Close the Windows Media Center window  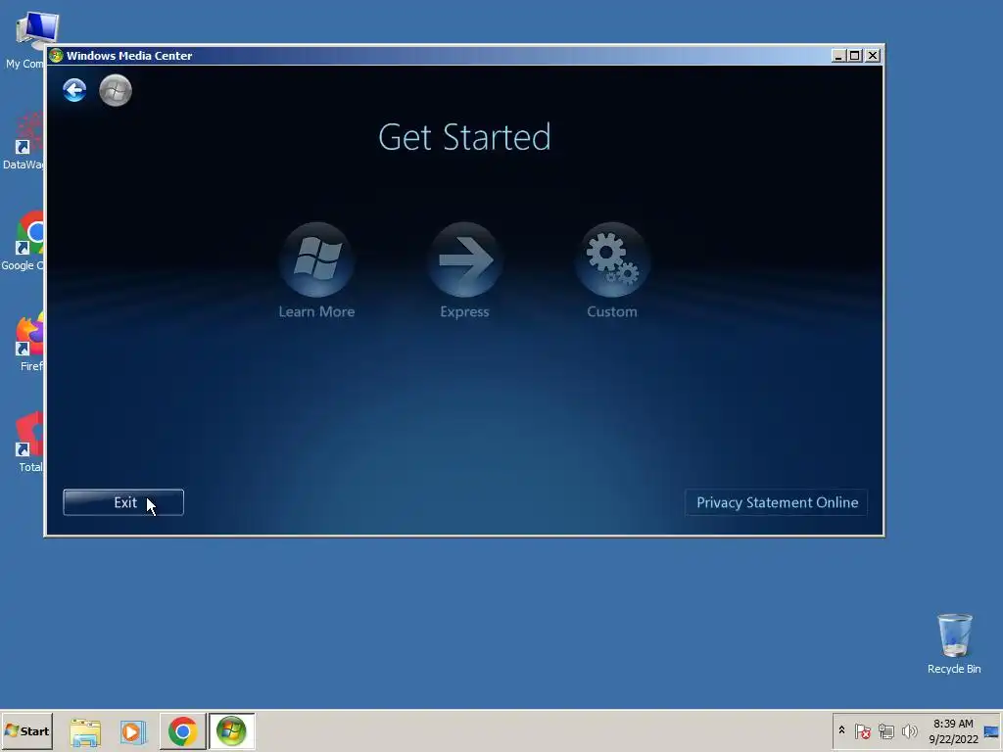tap(873, 56)
